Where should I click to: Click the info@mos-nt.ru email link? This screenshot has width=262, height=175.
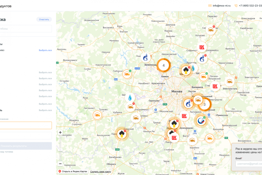point(221,6)
